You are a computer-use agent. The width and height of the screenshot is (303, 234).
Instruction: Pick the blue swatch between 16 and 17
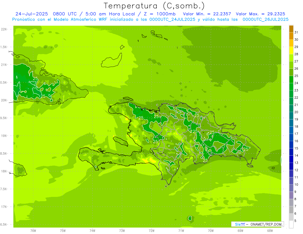coord(291,137)
